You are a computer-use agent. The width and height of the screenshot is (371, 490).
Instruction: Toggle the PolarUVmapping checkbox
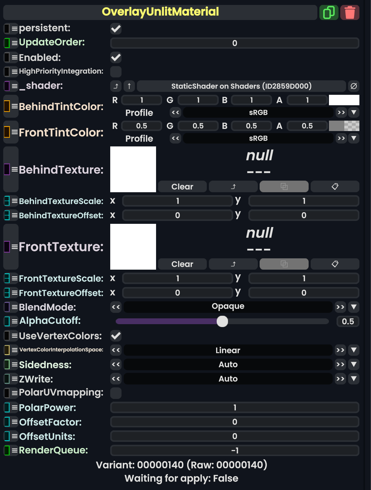point(116,393)
